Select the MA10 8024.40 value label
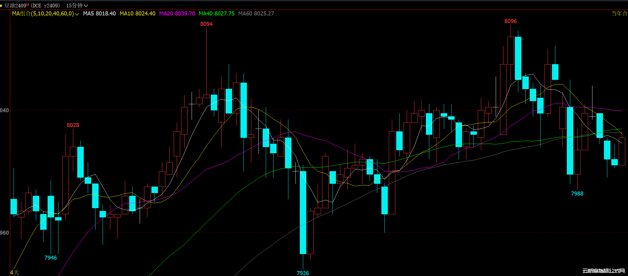The height and width of the screenshot is (276, 628). click(x=138, y=14)
